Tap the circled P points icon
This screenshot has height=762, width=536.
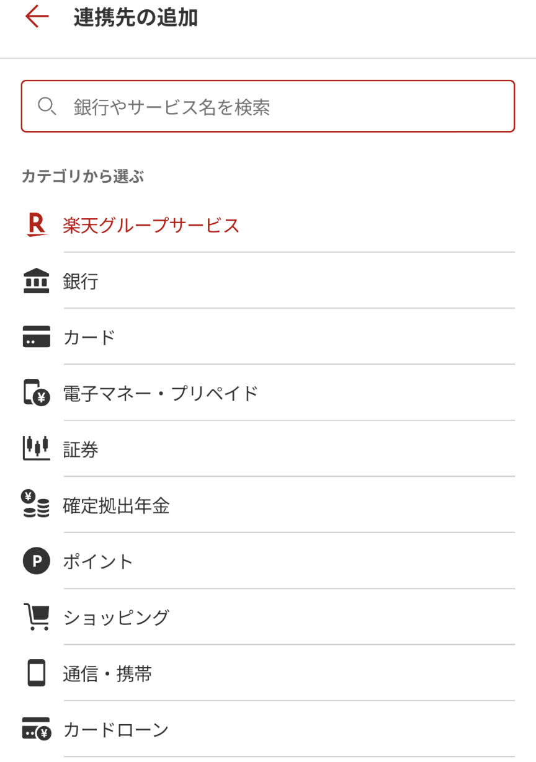point(36,561)
